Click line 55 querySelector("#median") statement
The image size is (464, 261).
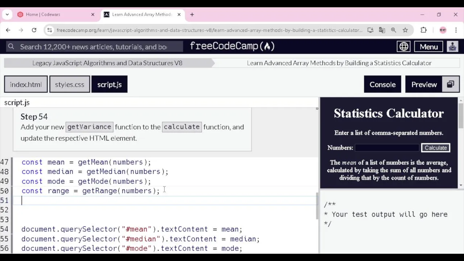pos(140,239)
